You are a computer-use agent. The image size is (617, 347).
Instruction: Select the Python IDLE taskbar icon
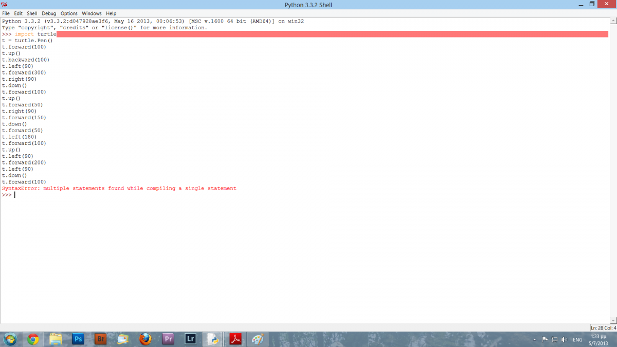point(213,339)
